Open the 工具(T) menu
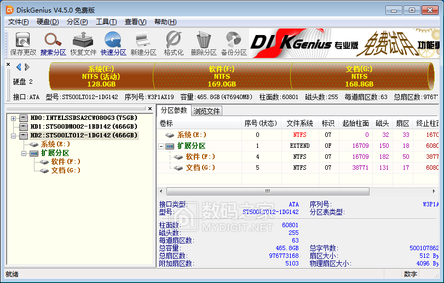 (106, 22)
